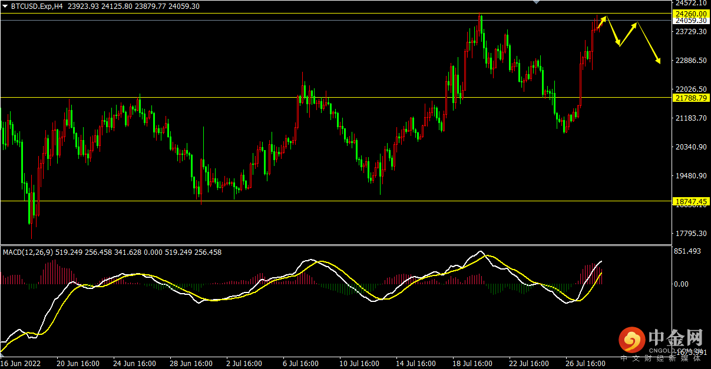Click the 17795.30 price axis label
711x369 pixels.
[690, 234]
